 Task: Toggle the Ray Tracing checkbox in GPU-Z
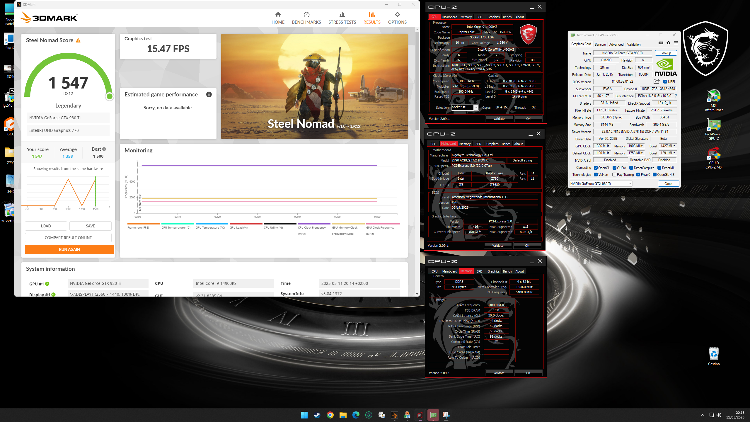coord(614,175)
